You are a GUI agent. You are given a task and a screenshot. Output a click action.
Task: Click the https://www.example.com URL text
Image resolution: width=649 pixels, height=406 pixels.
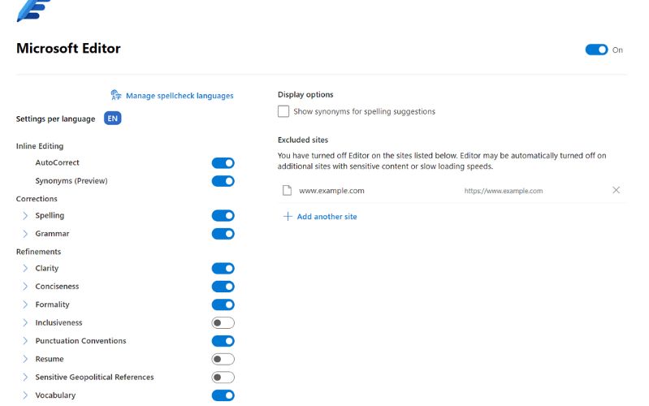pyautogui.click(x=504, y=191)
